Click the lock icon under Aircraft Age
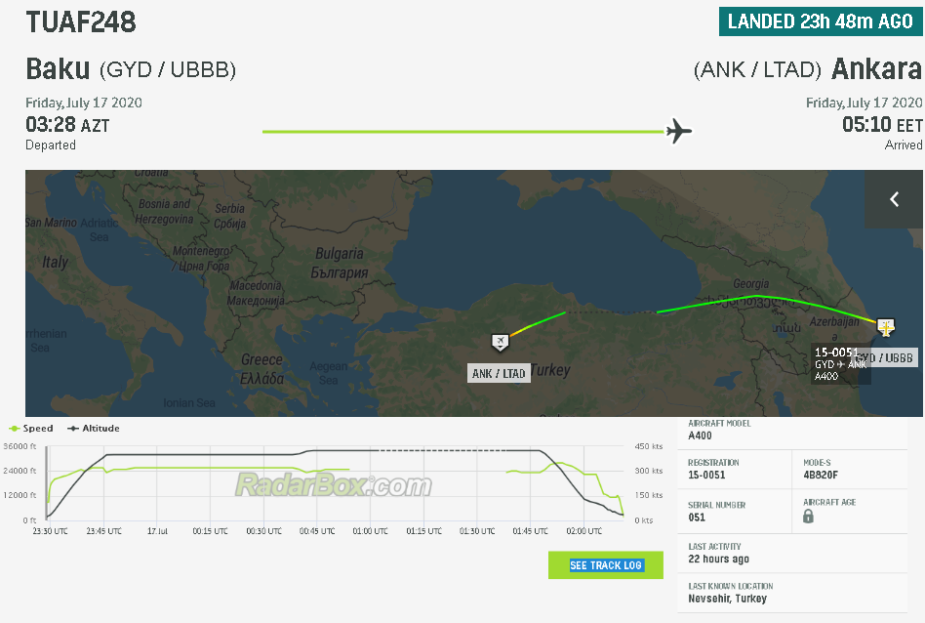Viewport: 925px width, 623px height. coord(808,517)
